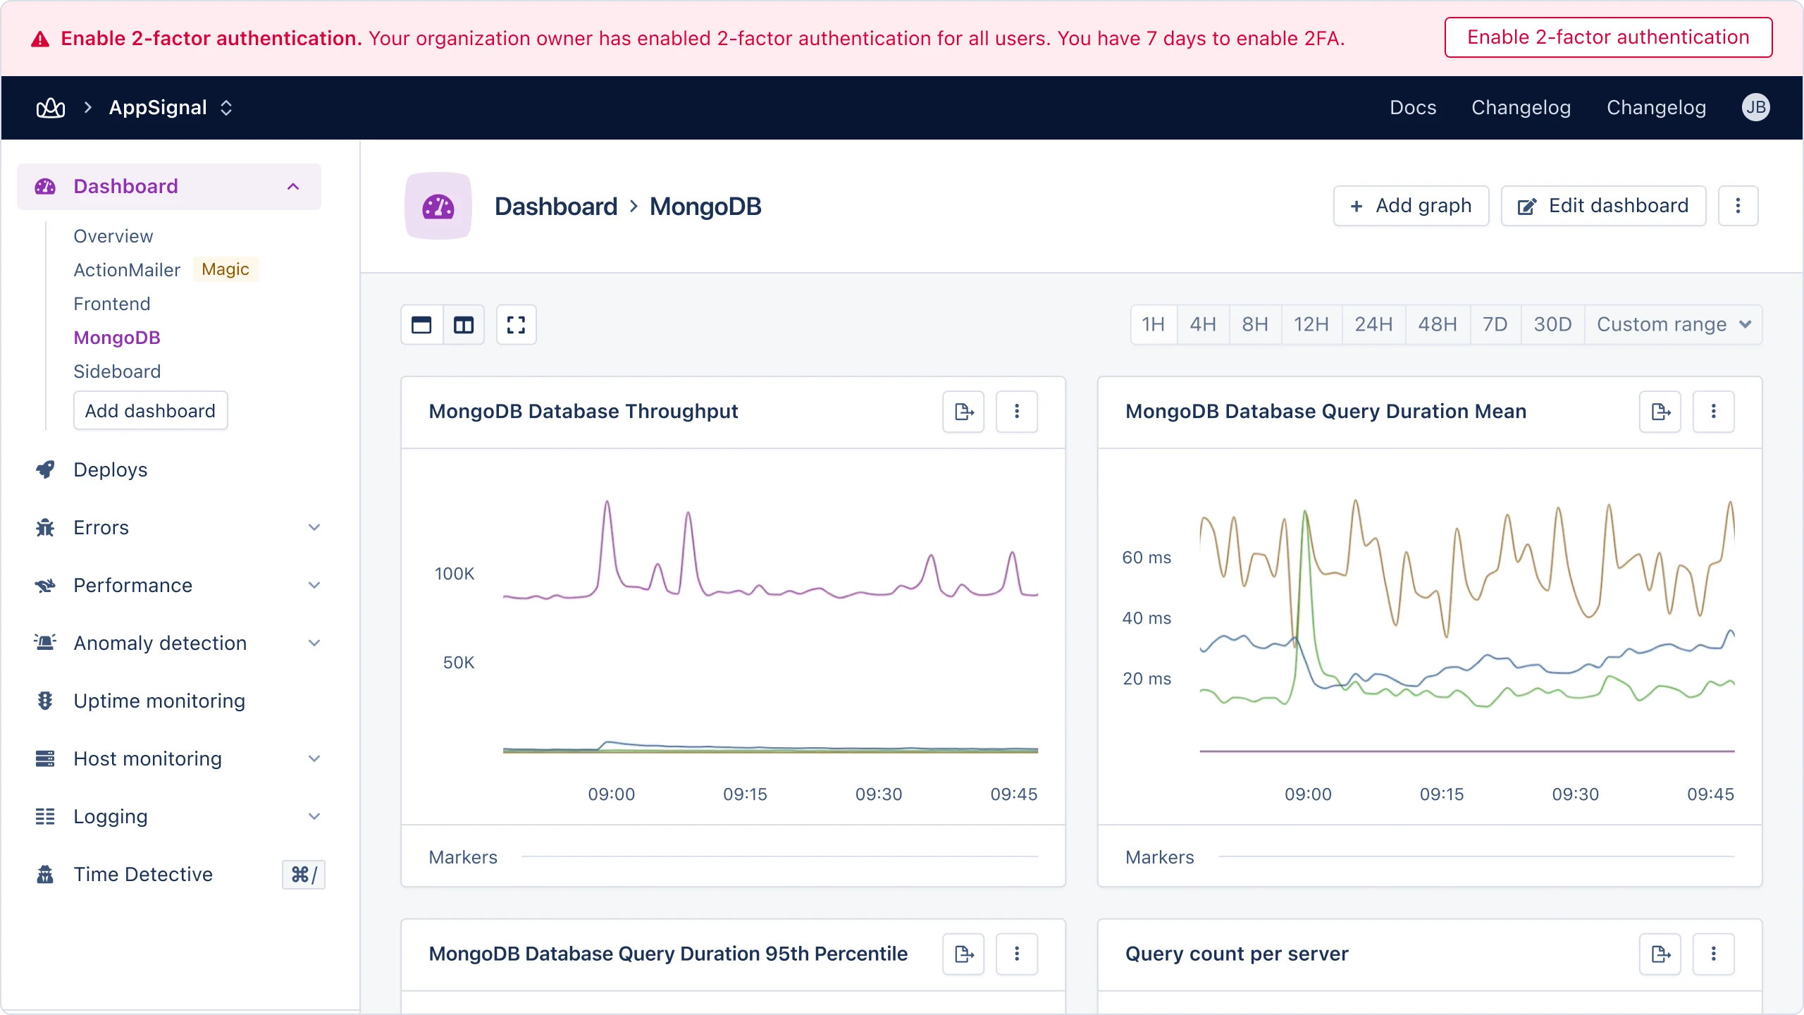Screen dimensions: 1804x1015
Task: Click the Time Detective icon
Action: [45, 874]
